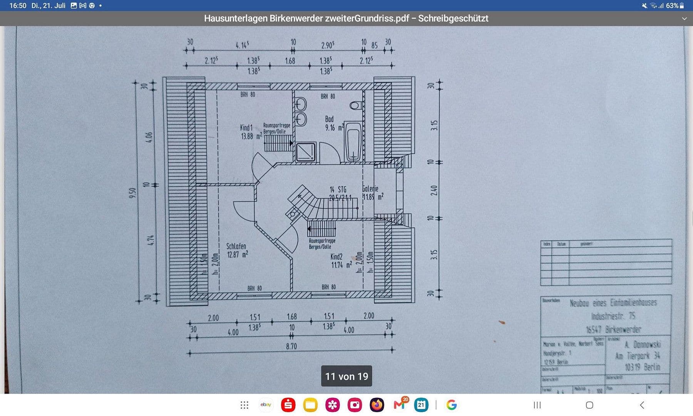Viewport: 693px width, 416px height.
Task: Tap the '2.40' dimension beside the Galerie
Action: click(x=434, y=190)
